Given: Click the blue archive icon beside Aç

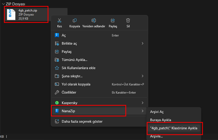Looking at the screenshot, I should (x=57, y=35).
